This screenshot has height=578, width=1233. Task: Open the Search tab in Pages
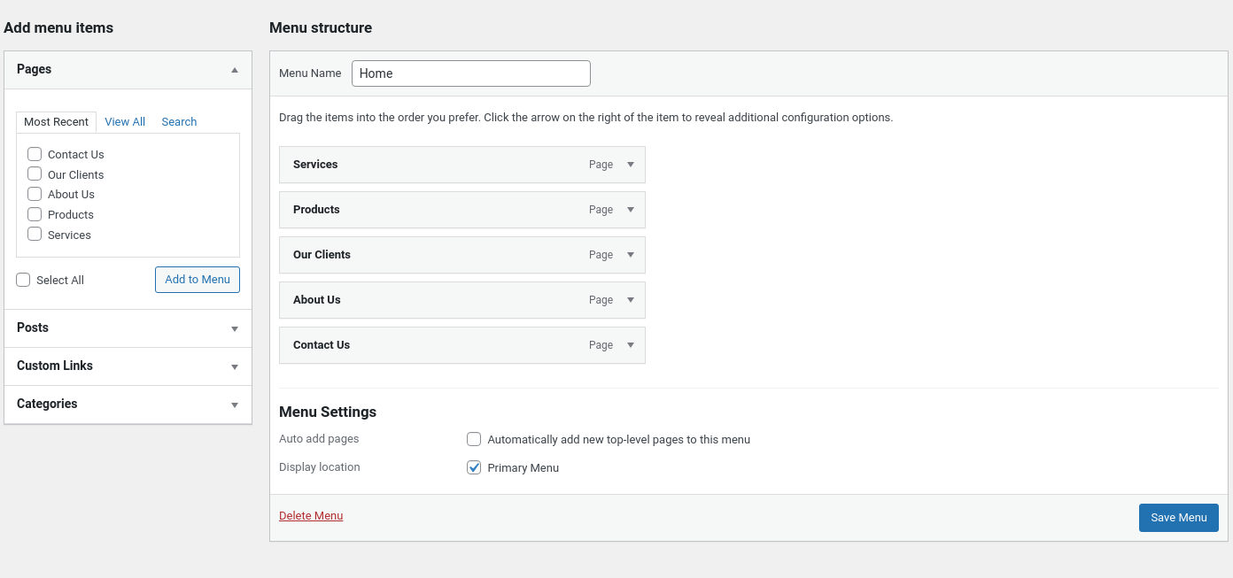coord(179,122)
